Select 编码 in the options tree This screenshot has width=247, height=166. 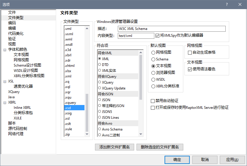pyautogui.click(x=12, y=23)
